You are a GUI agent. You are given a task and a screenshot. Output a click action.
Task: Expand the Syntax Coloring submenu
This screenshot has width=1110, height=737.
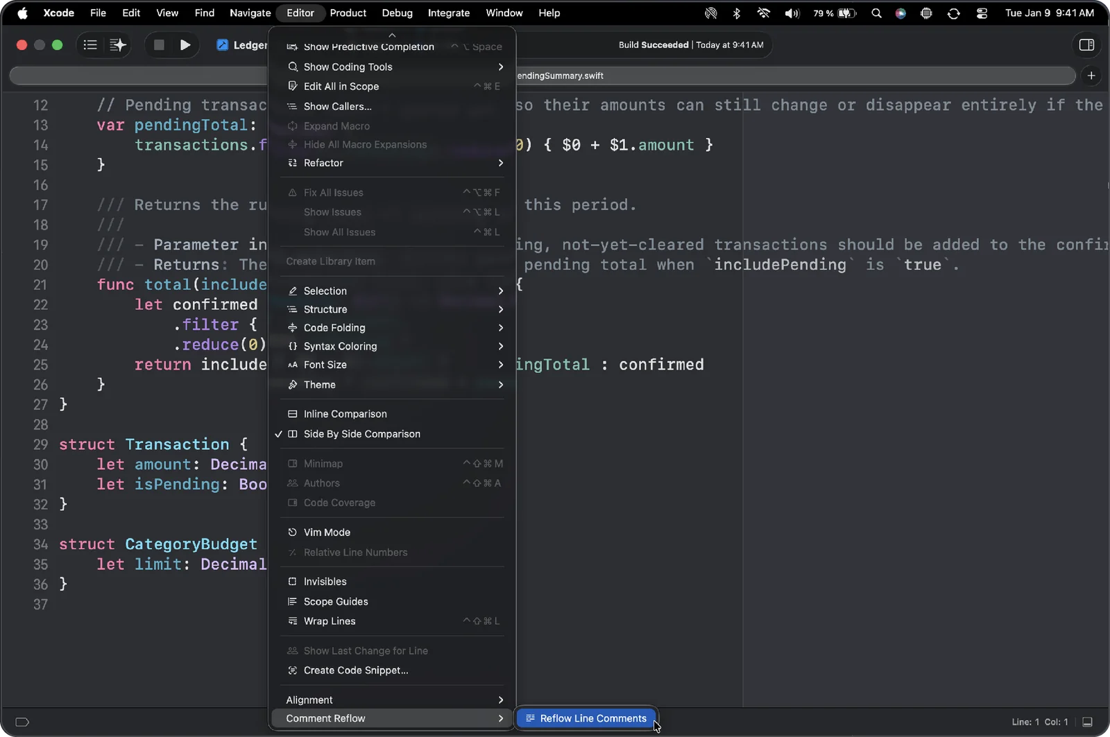(x=392, y=346)
